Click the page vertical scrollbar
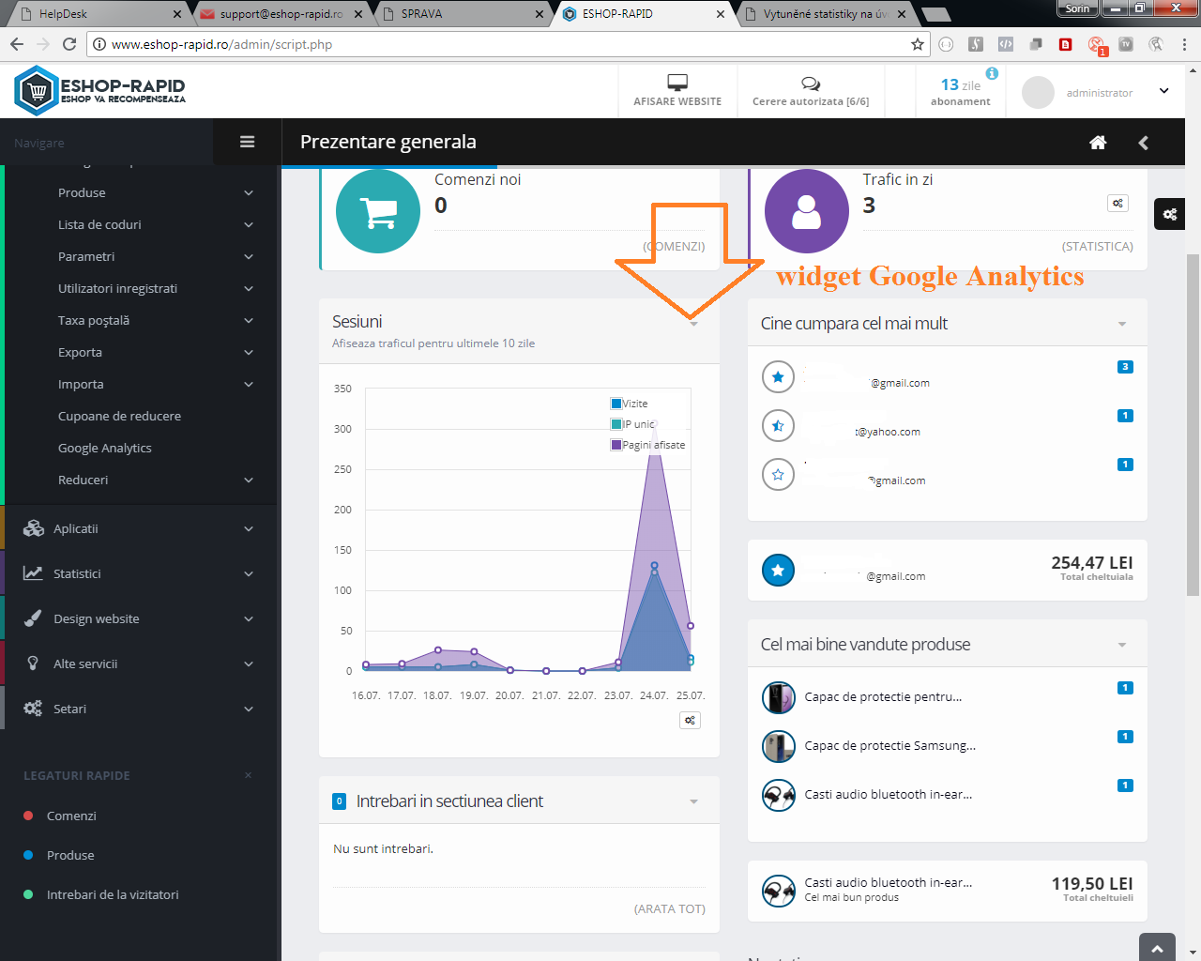This screenshot has height=961, width=1201. [1193, 424]
